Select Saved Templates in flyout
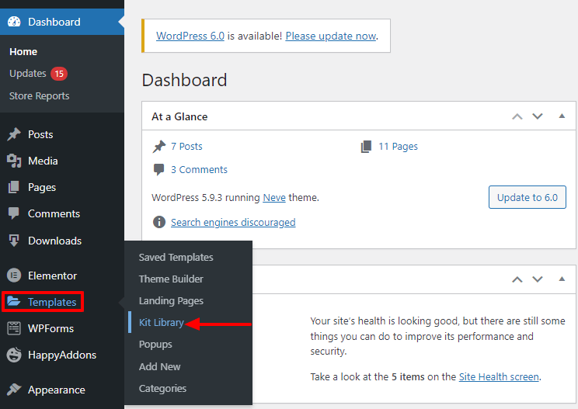The image size is (578, 409). point(176,257)
